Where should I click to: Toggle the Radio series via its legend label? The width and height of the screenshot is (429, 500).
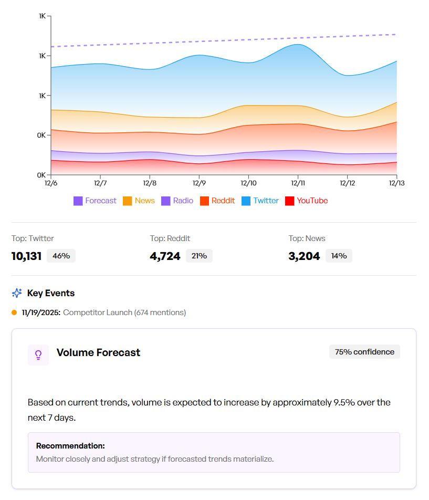[183, 201]
